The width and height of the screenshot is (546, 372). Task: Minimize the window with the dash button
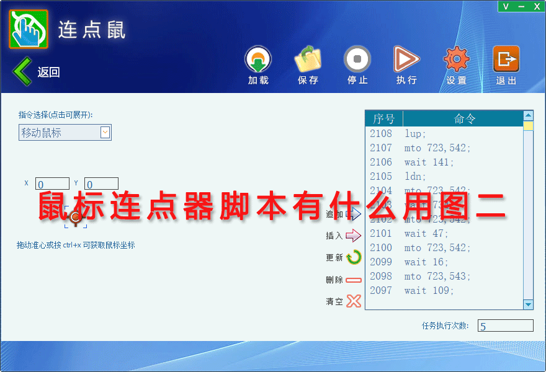point(521,6)
